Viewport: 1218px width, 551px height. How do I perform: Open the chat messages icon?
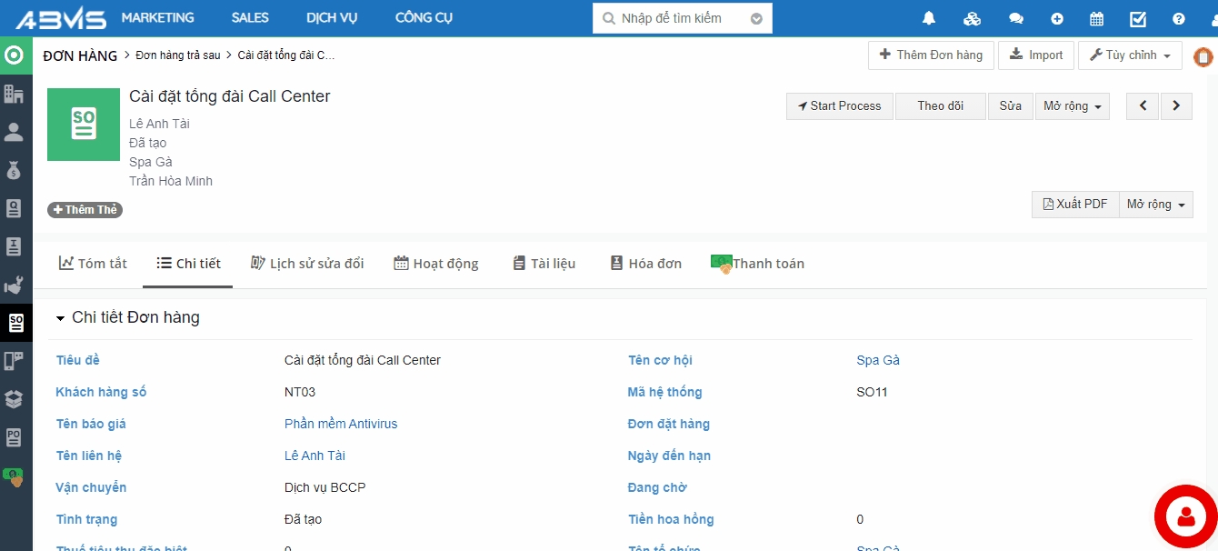1016,18
